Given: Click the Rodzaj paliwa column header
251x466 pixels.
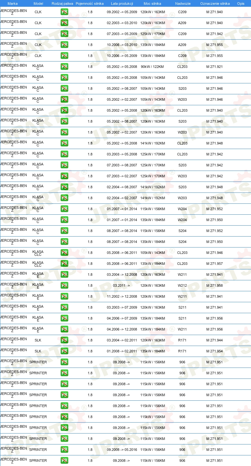Looking at the screenshot, I should (62, 4).
